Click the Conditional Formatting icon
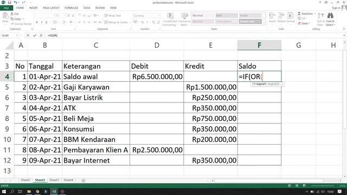The width and height of the screenshot is (347, 195). click(x=170, y=16)
